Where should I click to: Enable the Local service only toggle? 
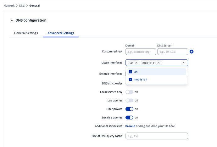pos(129,92)
